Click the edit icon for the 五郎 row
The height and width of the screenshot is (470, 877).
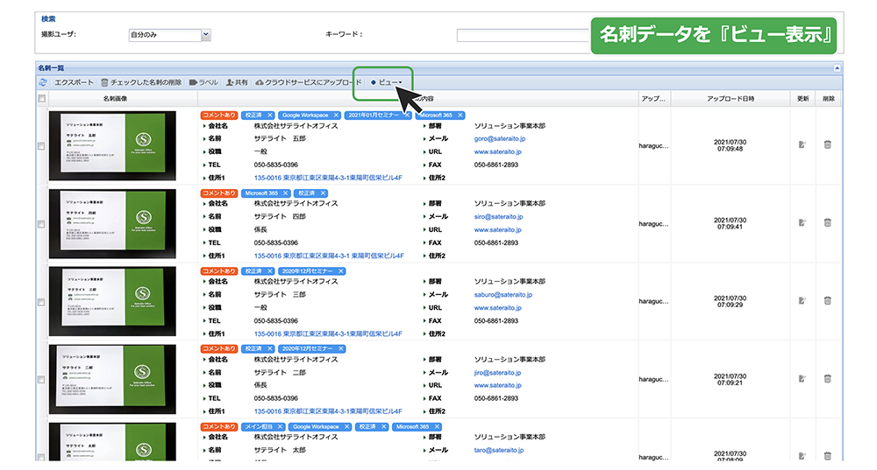pyautogui.click(x=802, y=144)
